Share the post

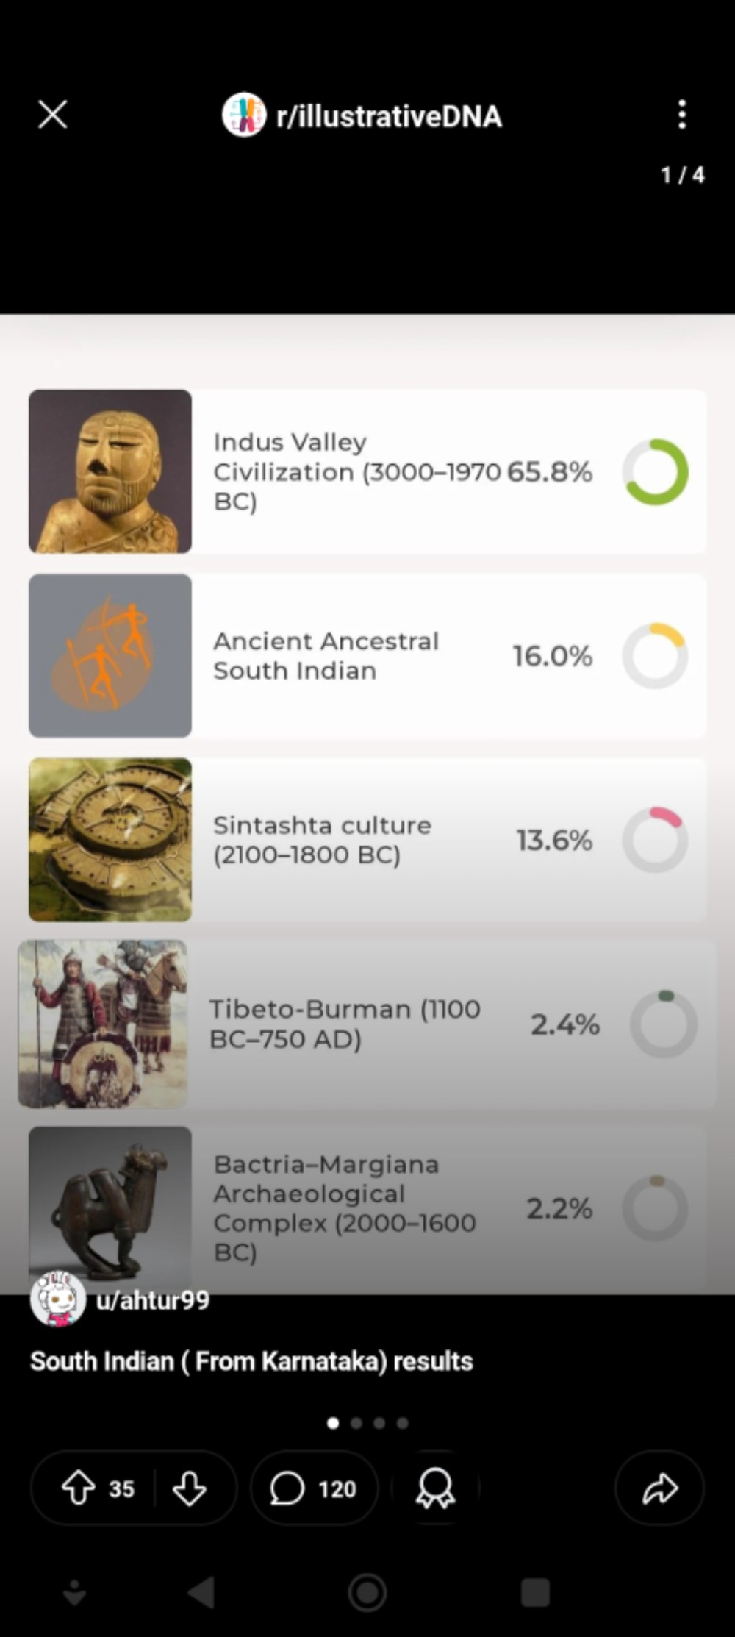click(x=659, y=1488)
